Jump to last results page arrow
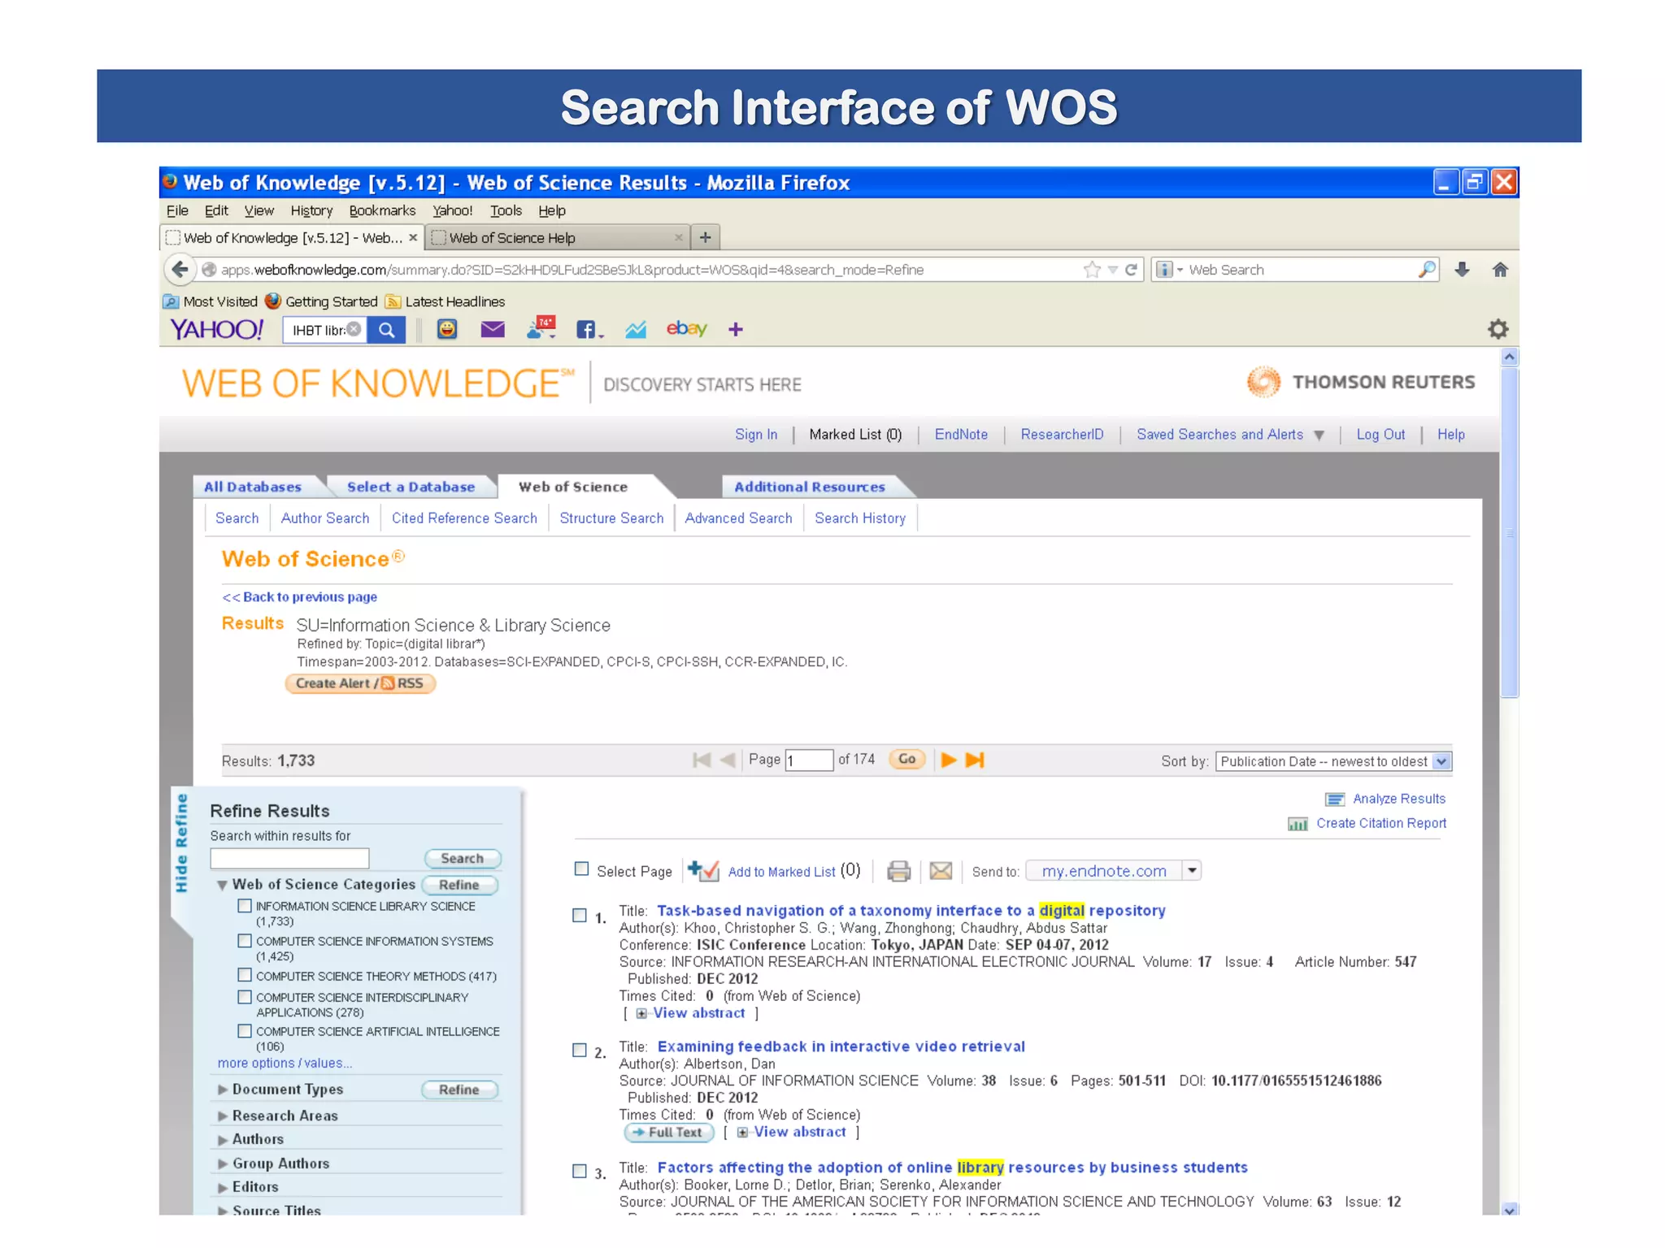The height and width of the screenshot is (1248, 1665). coord(975,760)
